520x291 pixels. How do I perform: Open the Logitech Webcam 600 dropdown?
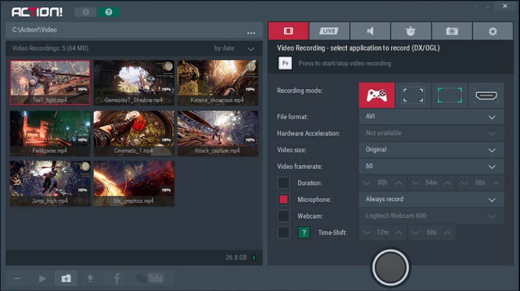coord(432,216)
